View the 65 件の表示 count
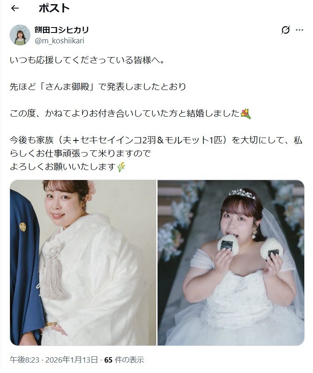Screen dimensions: 313x373 124,360
